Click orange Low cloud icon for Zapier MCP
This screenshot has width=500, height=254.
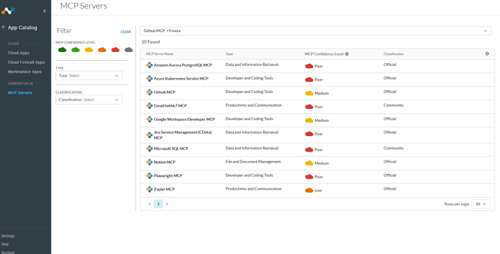click(x=309, y=190)
